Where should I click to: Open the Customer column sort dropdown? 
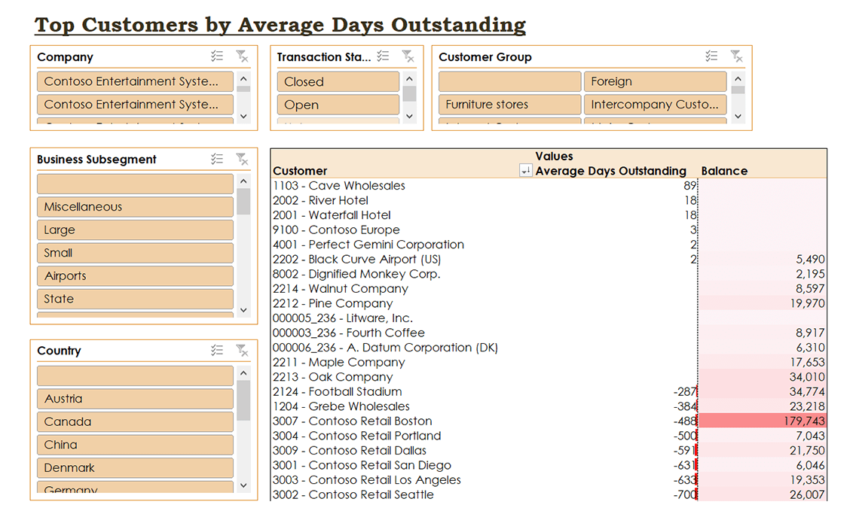(x=525, y=171)
